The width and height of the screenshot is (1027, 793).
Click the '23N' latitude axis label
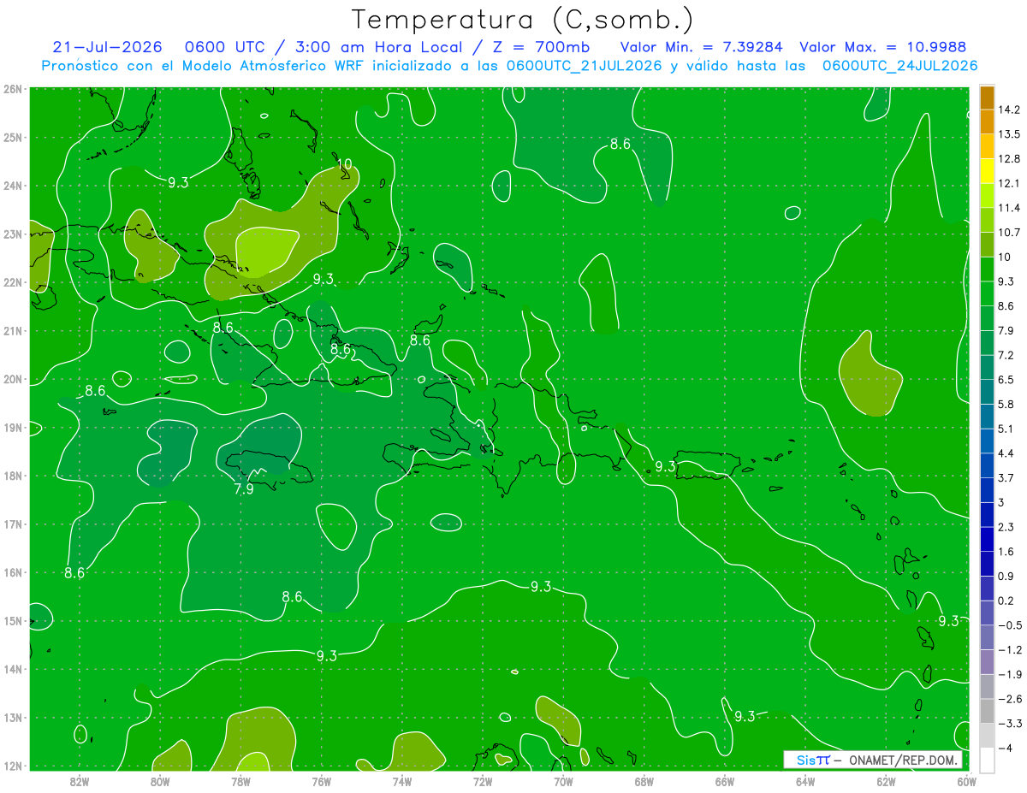(x=12, y=234)
